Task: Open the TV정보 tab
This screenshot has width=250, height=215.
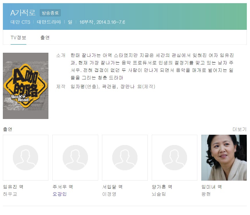Action: tap(18, 38)
